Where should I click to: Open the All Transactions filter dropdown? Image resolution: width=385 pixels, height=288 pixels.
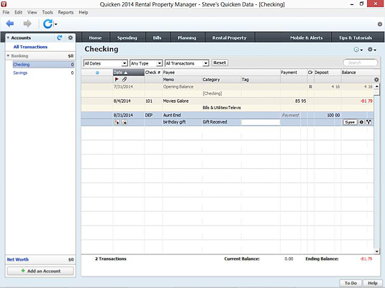(186, 63)
